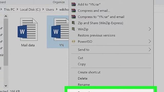Select Create shortcut option
The width and height of the screenshot is (164, 92).
(x=111, y=72)
